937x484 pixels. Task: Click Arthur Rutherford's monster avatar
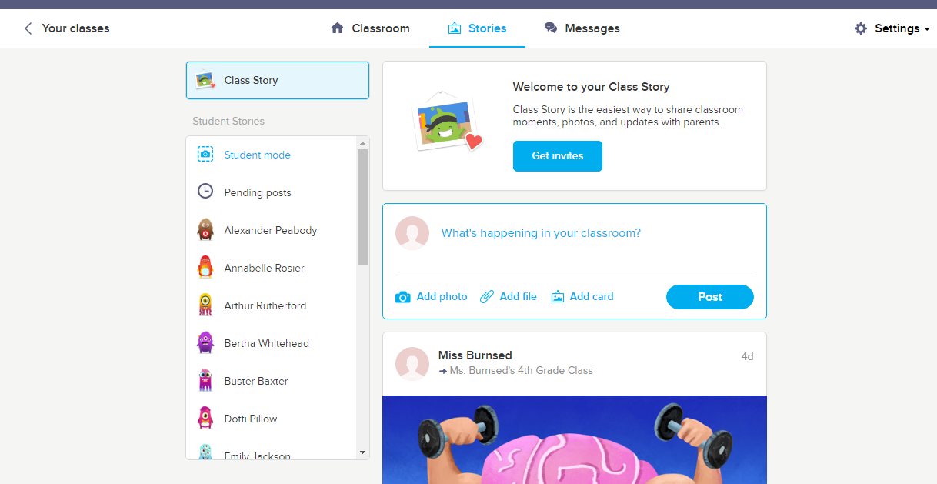click(x=205, y=305)
